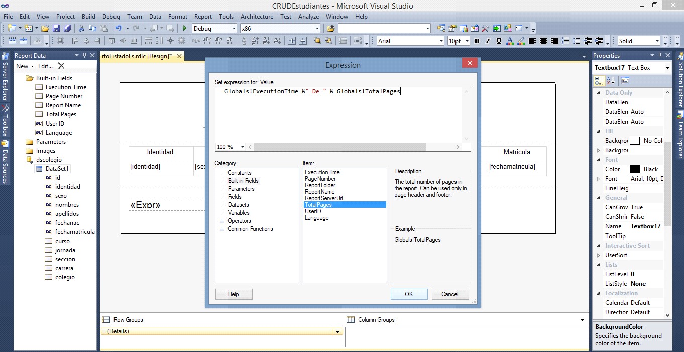684x352 pixels.
Task: Open the Report menu
Action: [203, 16]
